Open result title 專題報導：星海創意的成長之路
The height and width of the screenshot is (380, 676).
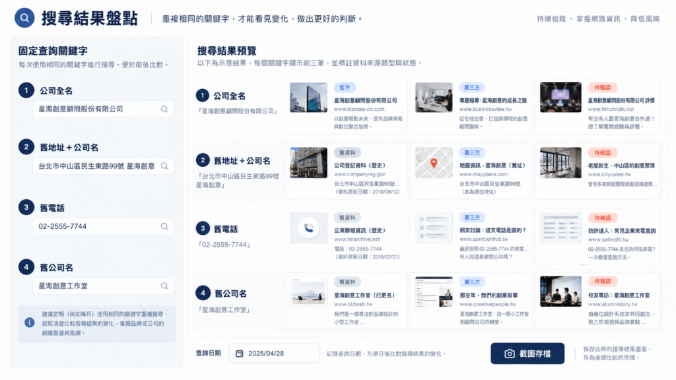[x=493, y=100]
